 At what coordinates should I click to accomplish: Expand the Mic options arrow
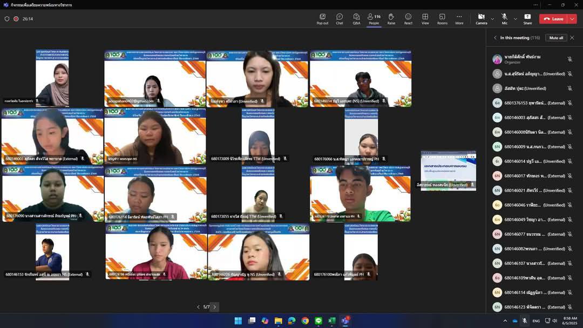515,19
